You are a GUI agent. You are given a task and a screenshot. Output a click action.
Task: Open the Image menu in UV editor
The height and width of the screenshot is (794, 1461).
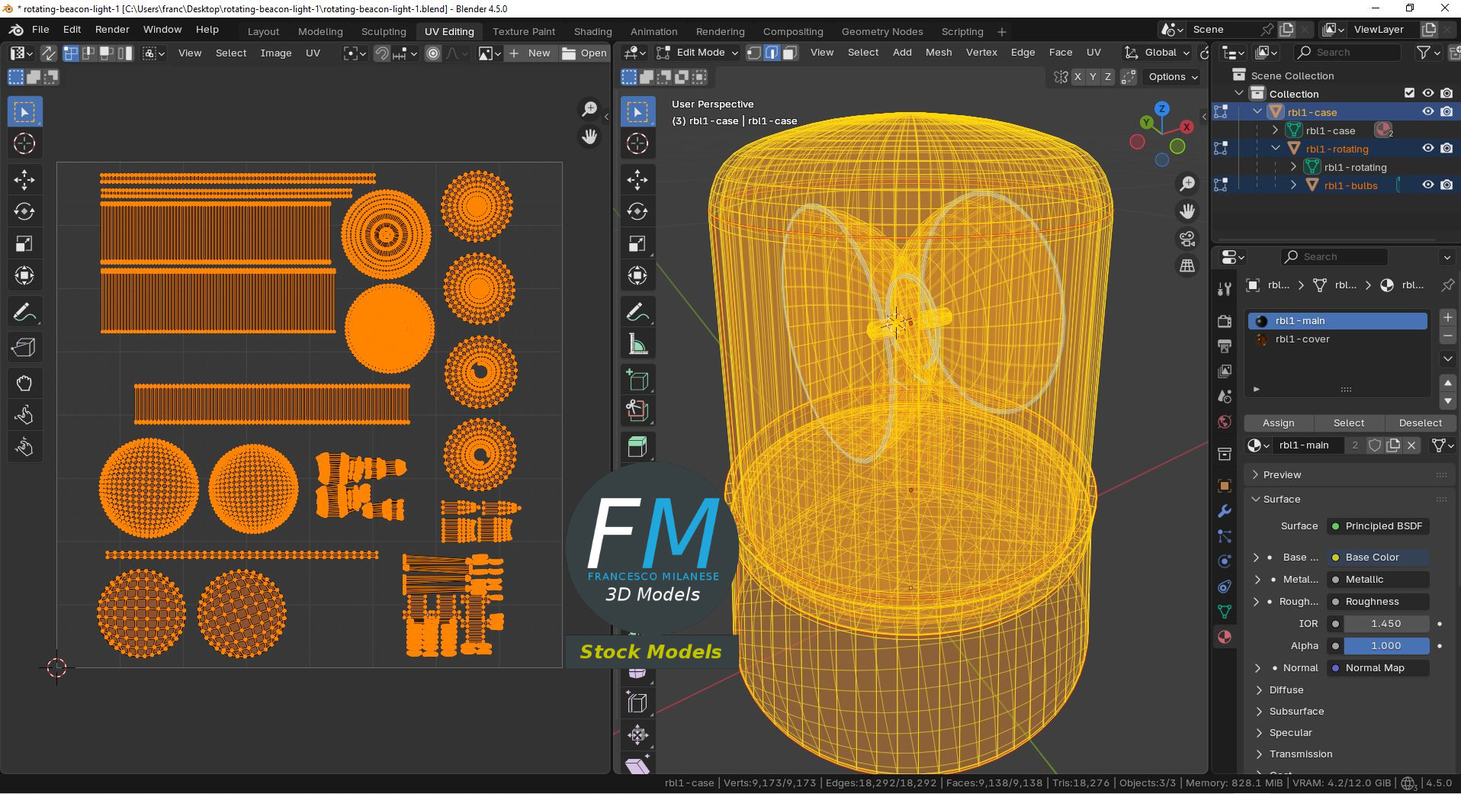[276, 53]
